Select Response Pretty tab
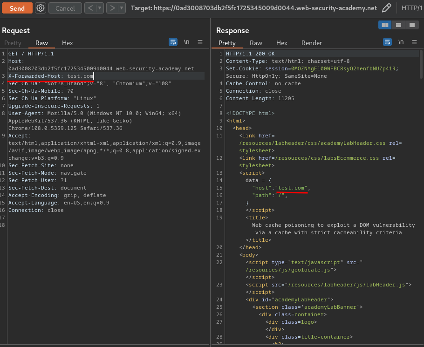The height and width of the screenshot is (347, 424). tap(227, 43)
